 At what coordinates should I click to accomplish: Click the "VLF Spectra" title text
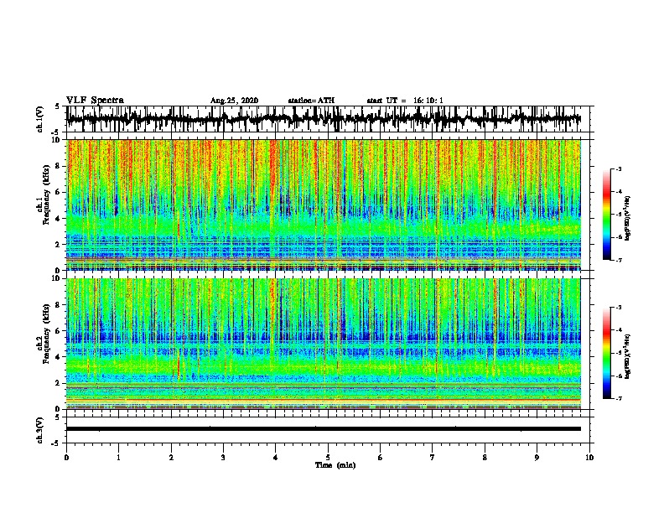click(x=95, y=101)
